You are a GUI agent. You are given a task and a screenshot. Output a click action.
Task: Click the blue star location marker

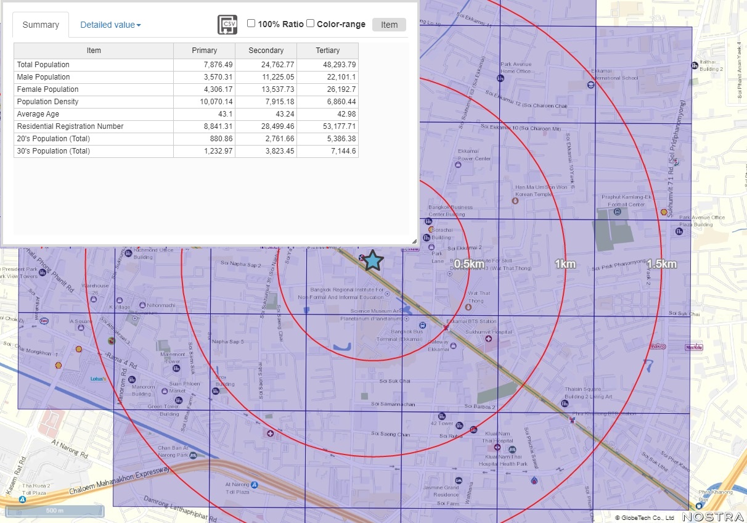pyautogui.click(x=372, y=260)
